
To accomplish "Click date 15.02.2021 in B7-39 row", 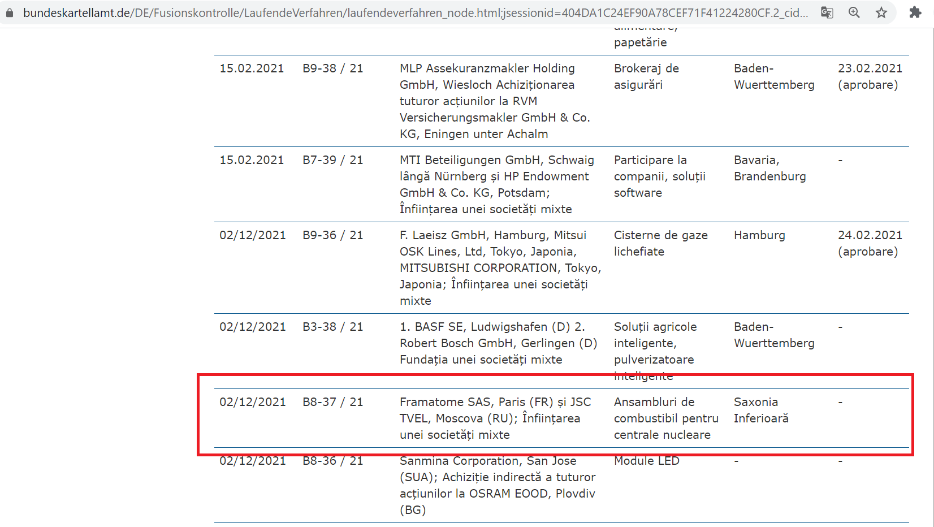I will click(x=252, y=160).
